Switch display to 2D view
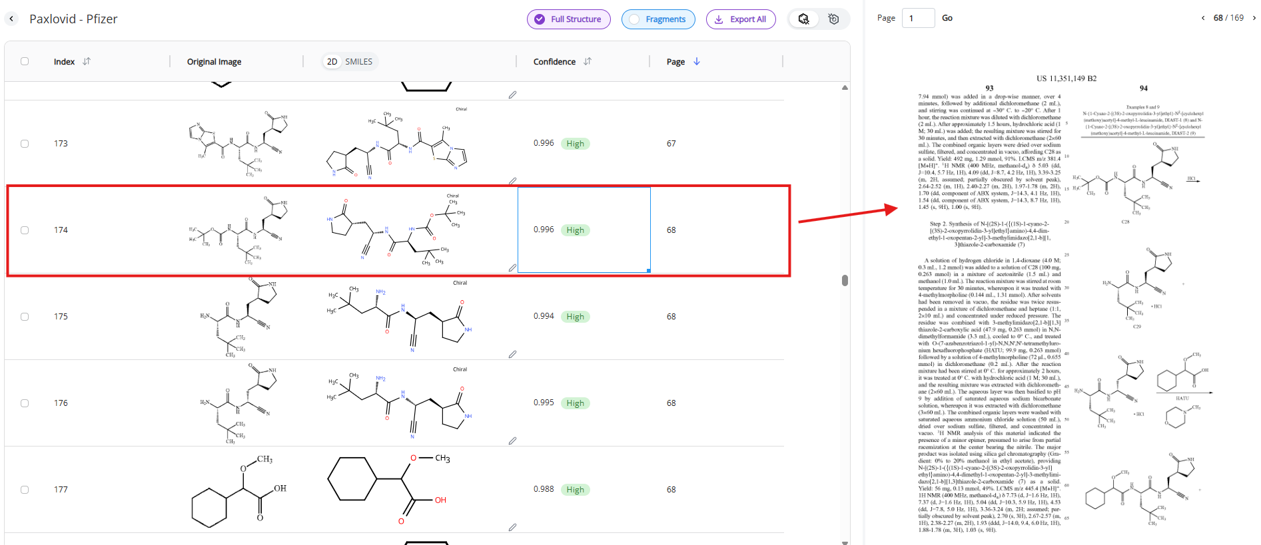Screen dimensions: 1261x545 (332, 61)
